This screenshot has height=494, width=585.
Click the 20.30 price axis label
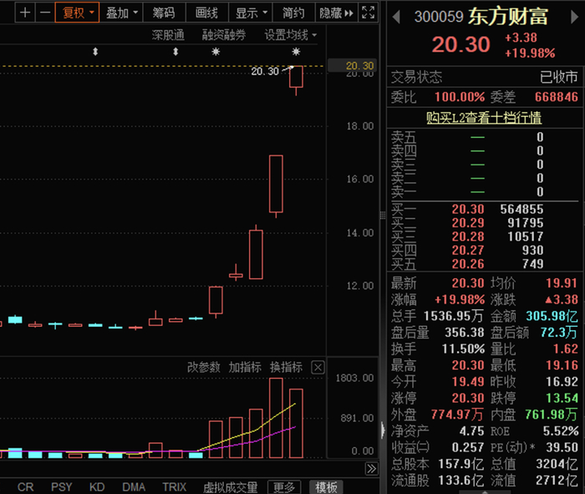(x=359, y=66)
